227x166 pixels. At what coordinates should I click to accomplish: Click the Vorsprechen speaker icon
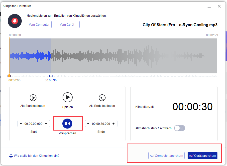(x=68, y=123)
